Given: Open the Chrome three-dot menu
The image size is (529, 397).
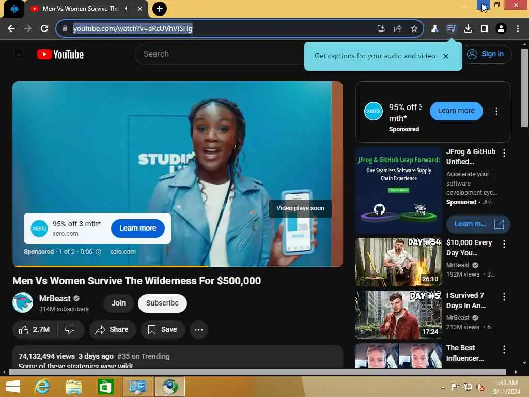Looking at the screenshot, I should coord(518,29).
